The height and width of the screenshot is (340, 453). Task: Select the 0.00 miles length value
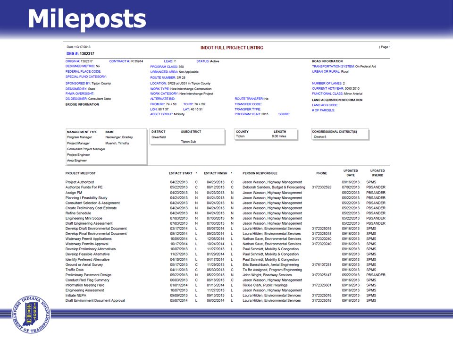click(279, 136)
